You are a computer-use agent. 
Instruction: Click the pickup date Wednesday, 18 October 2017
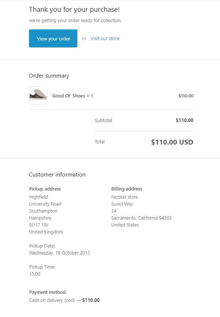tap(59, 253)
